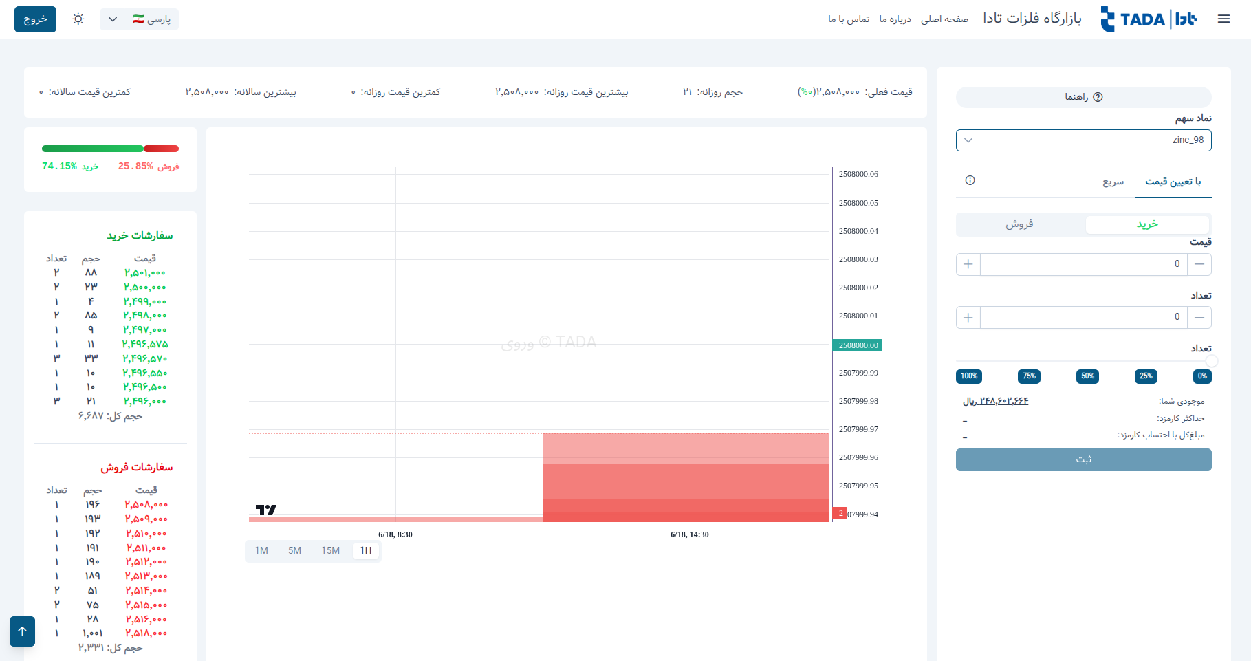Screen dimensions: 1251x661
Task: Click the quantity percentage slider handle
Action: click(1211, 361)
